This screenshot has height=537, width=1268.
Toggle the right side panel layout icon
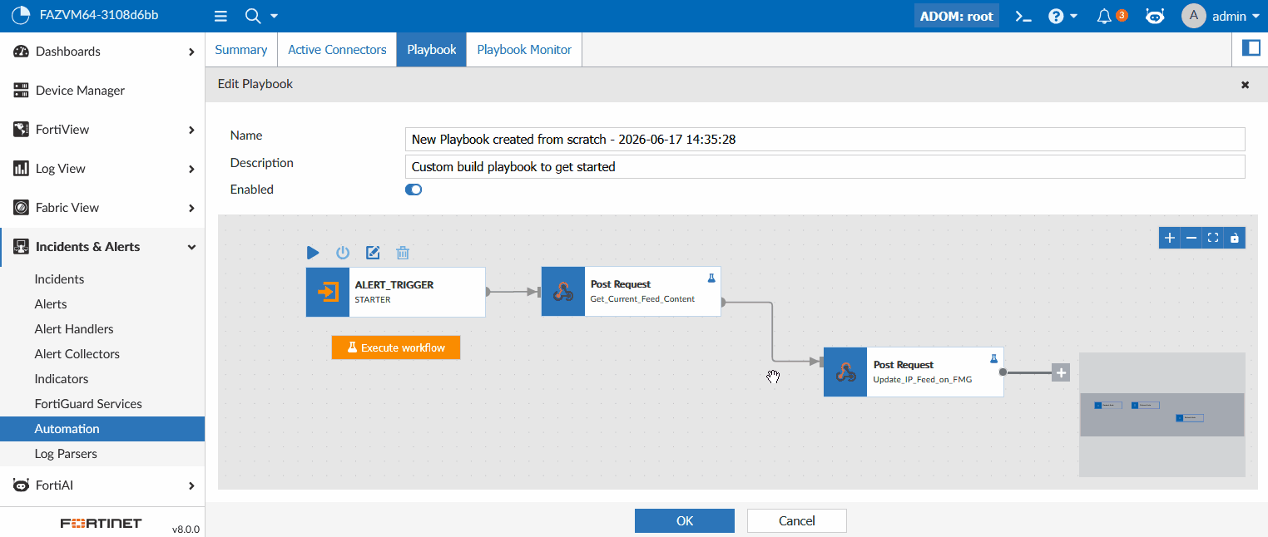[1251, 48]
